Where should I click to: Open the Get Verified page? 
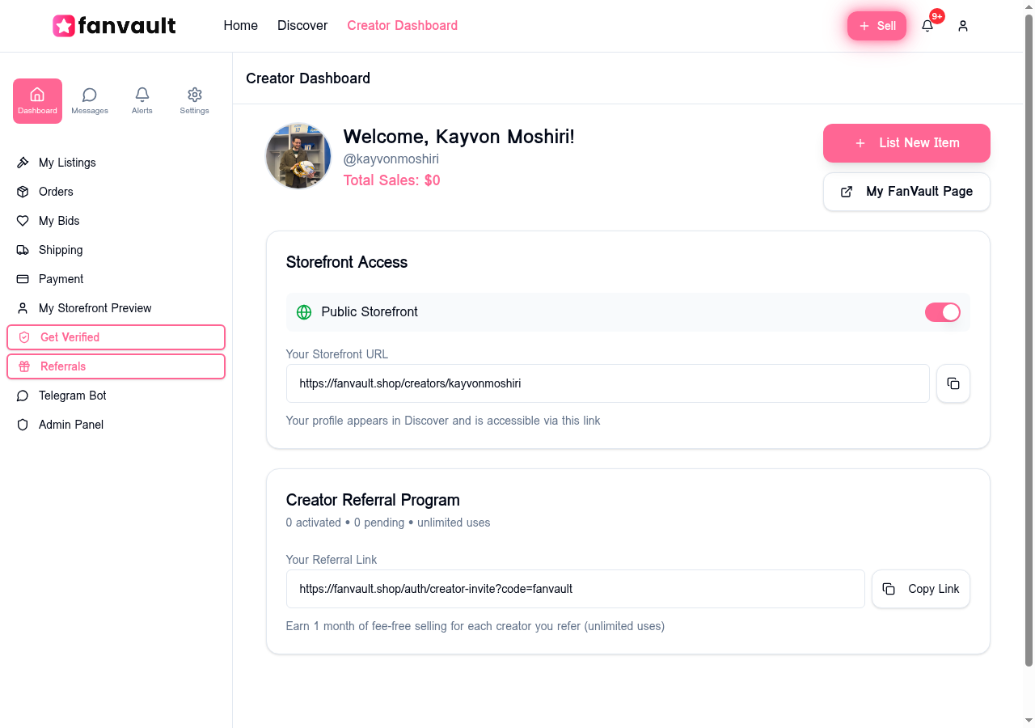(x=116, y=337)
